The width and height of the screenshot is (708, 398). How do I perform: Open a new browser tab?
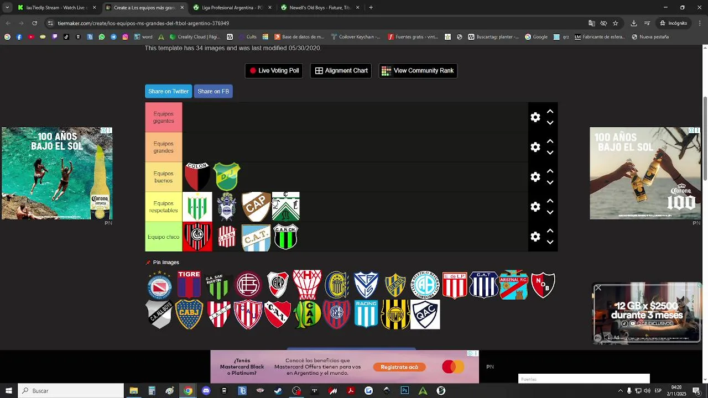[371, 8]
